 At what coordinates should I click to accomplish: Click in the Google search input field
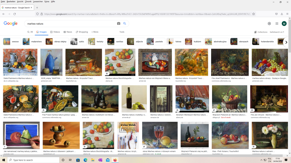(70, 23)
